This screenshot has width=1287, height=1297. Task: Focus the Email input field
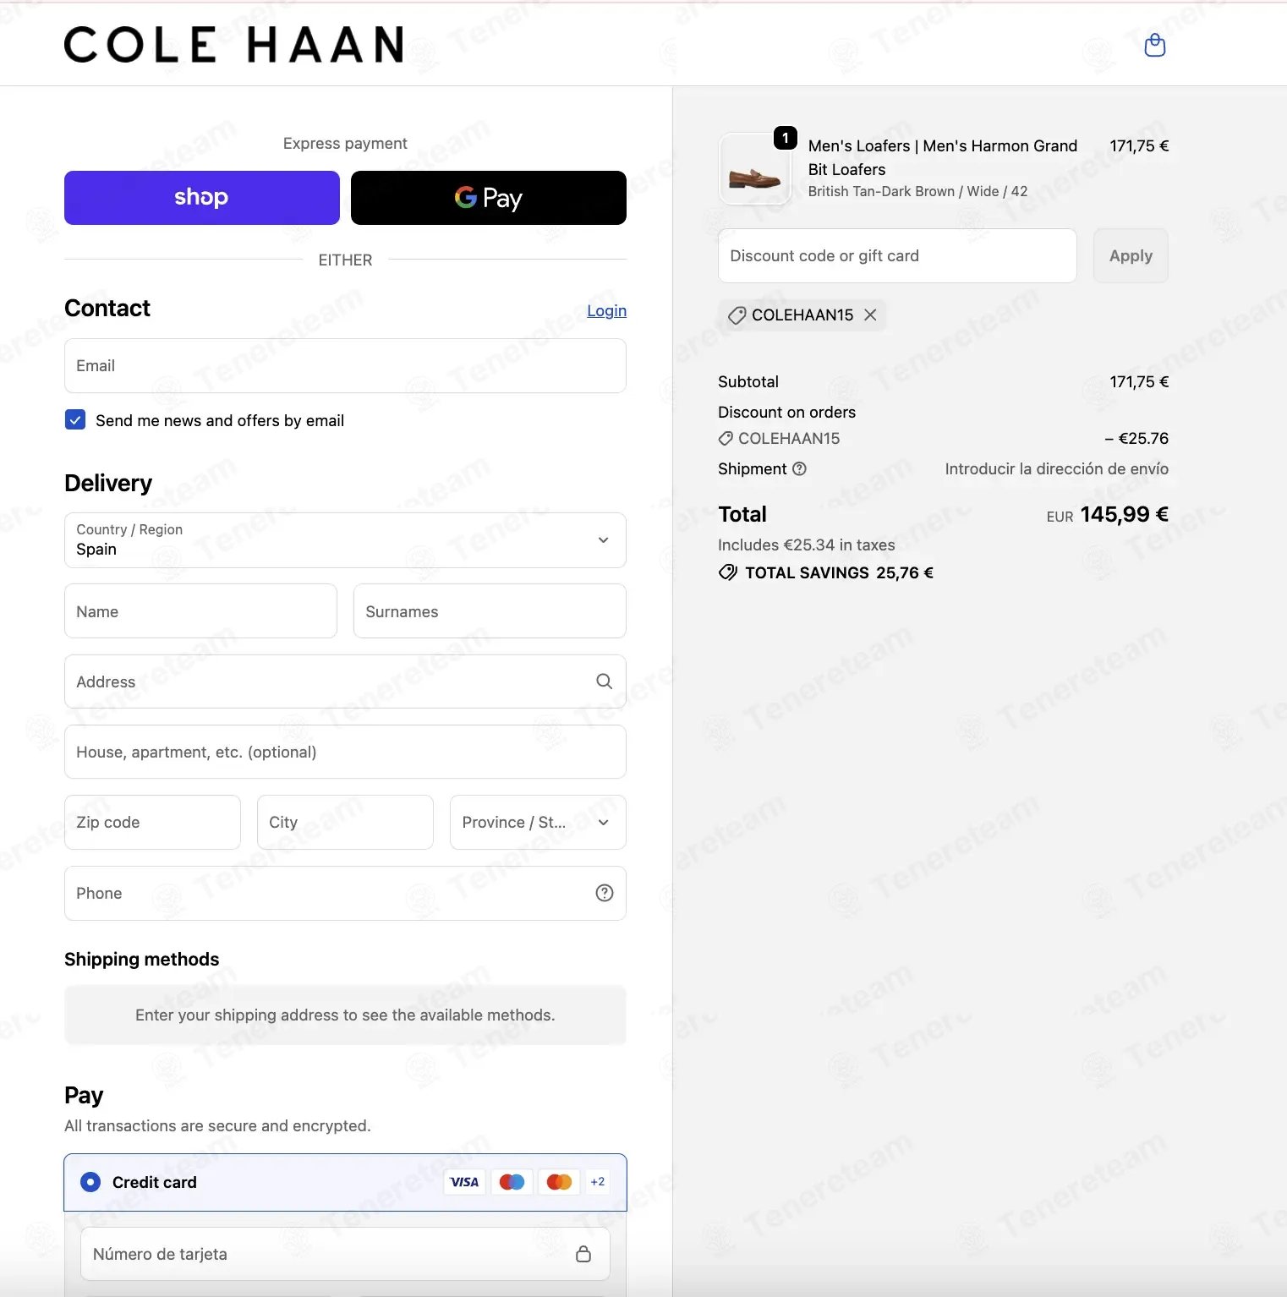345,366
